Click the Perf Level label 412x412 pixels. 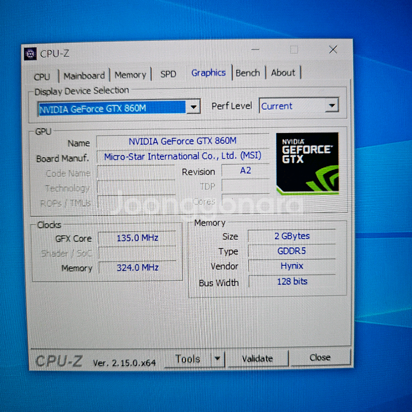click(232, 106)
